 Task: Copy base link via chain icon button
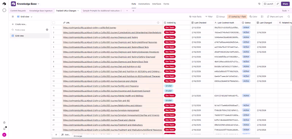278,4
